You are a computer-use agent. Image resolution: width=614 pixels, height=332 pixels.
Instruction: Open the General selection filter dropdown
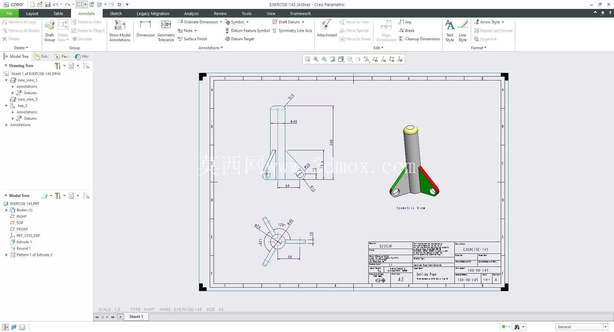581,327
